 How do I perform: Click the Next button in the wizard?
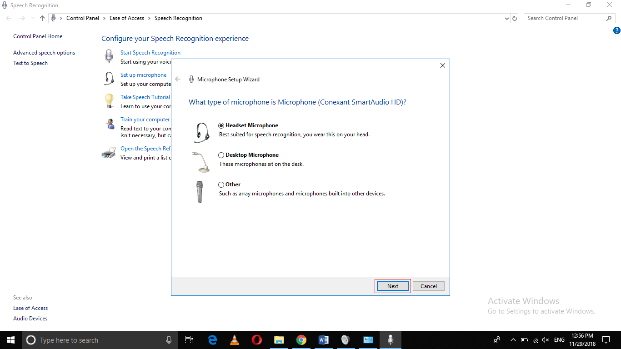click(392, 286)
